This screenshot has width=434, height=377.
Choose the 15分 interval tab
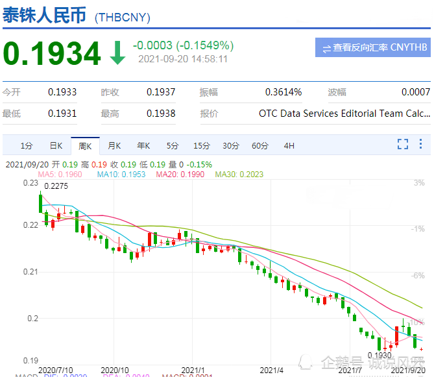(x=202, y=146)
